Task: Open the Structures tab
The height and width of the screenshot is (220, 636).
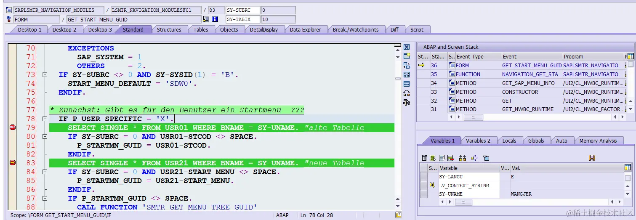Action: (x=169, y=29)
